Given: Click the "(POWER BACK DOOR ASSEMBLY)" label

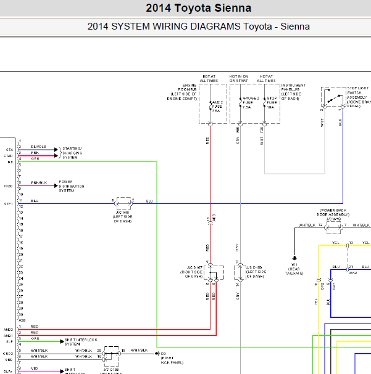Looking at the screenshot, I should click(x=333, y=213).
